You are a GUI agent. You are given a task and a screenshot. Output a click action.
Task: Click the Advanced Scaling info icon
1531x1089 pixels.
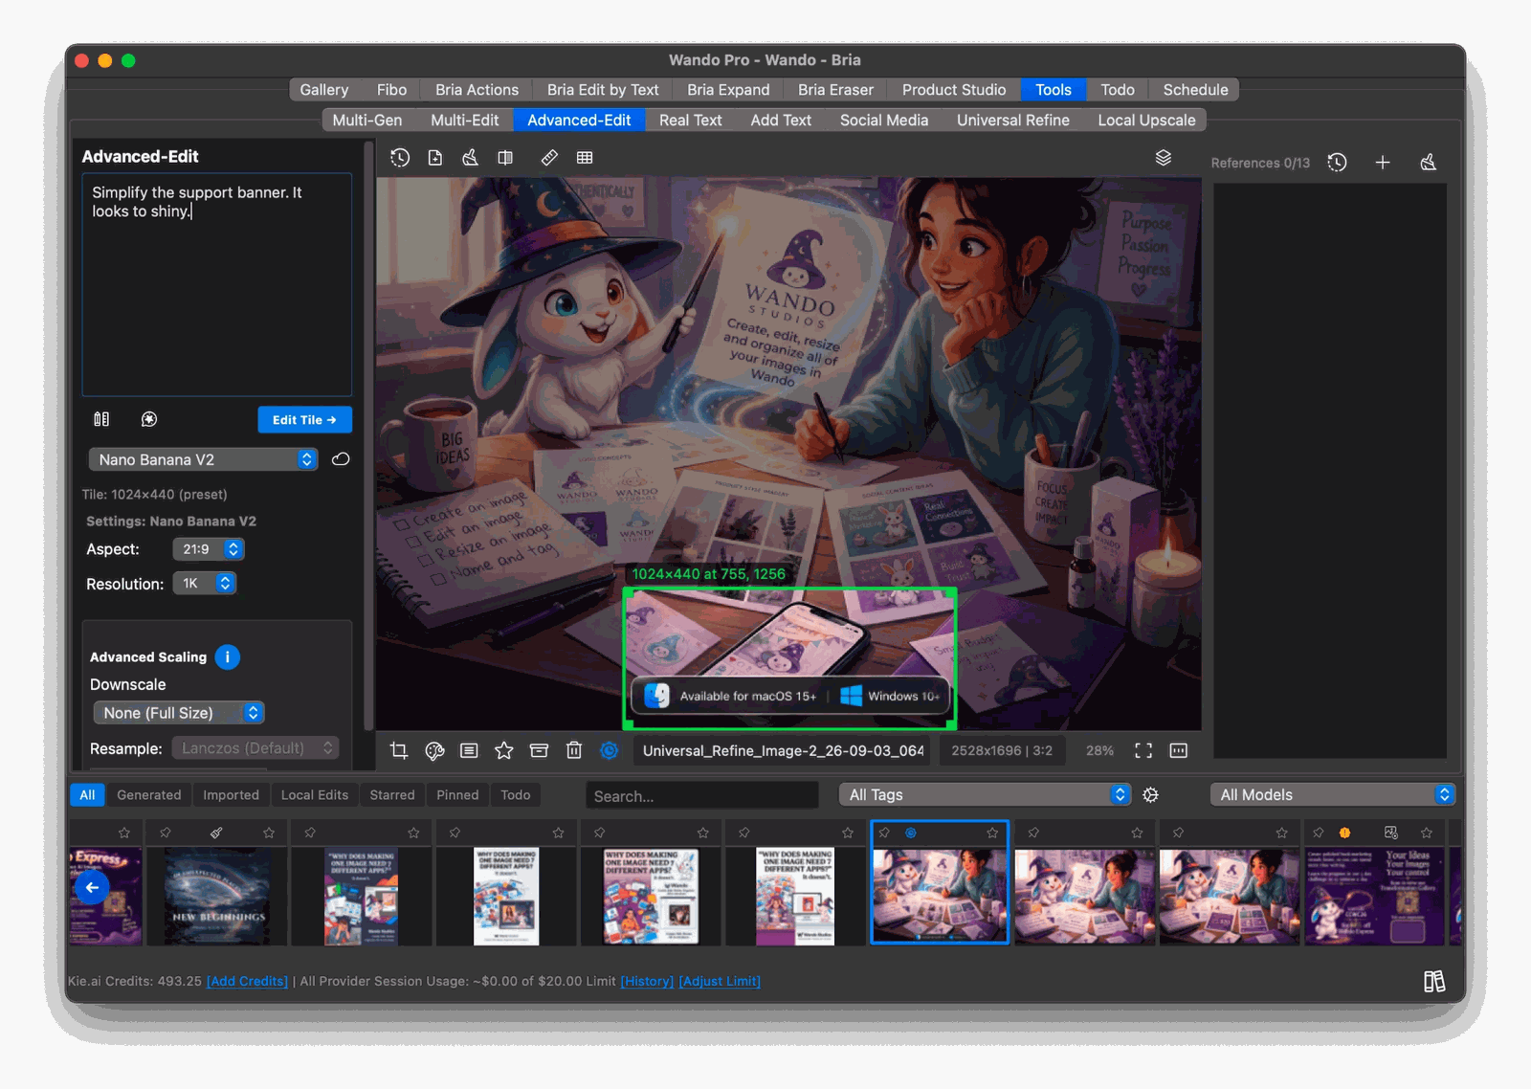click(228, 657)
